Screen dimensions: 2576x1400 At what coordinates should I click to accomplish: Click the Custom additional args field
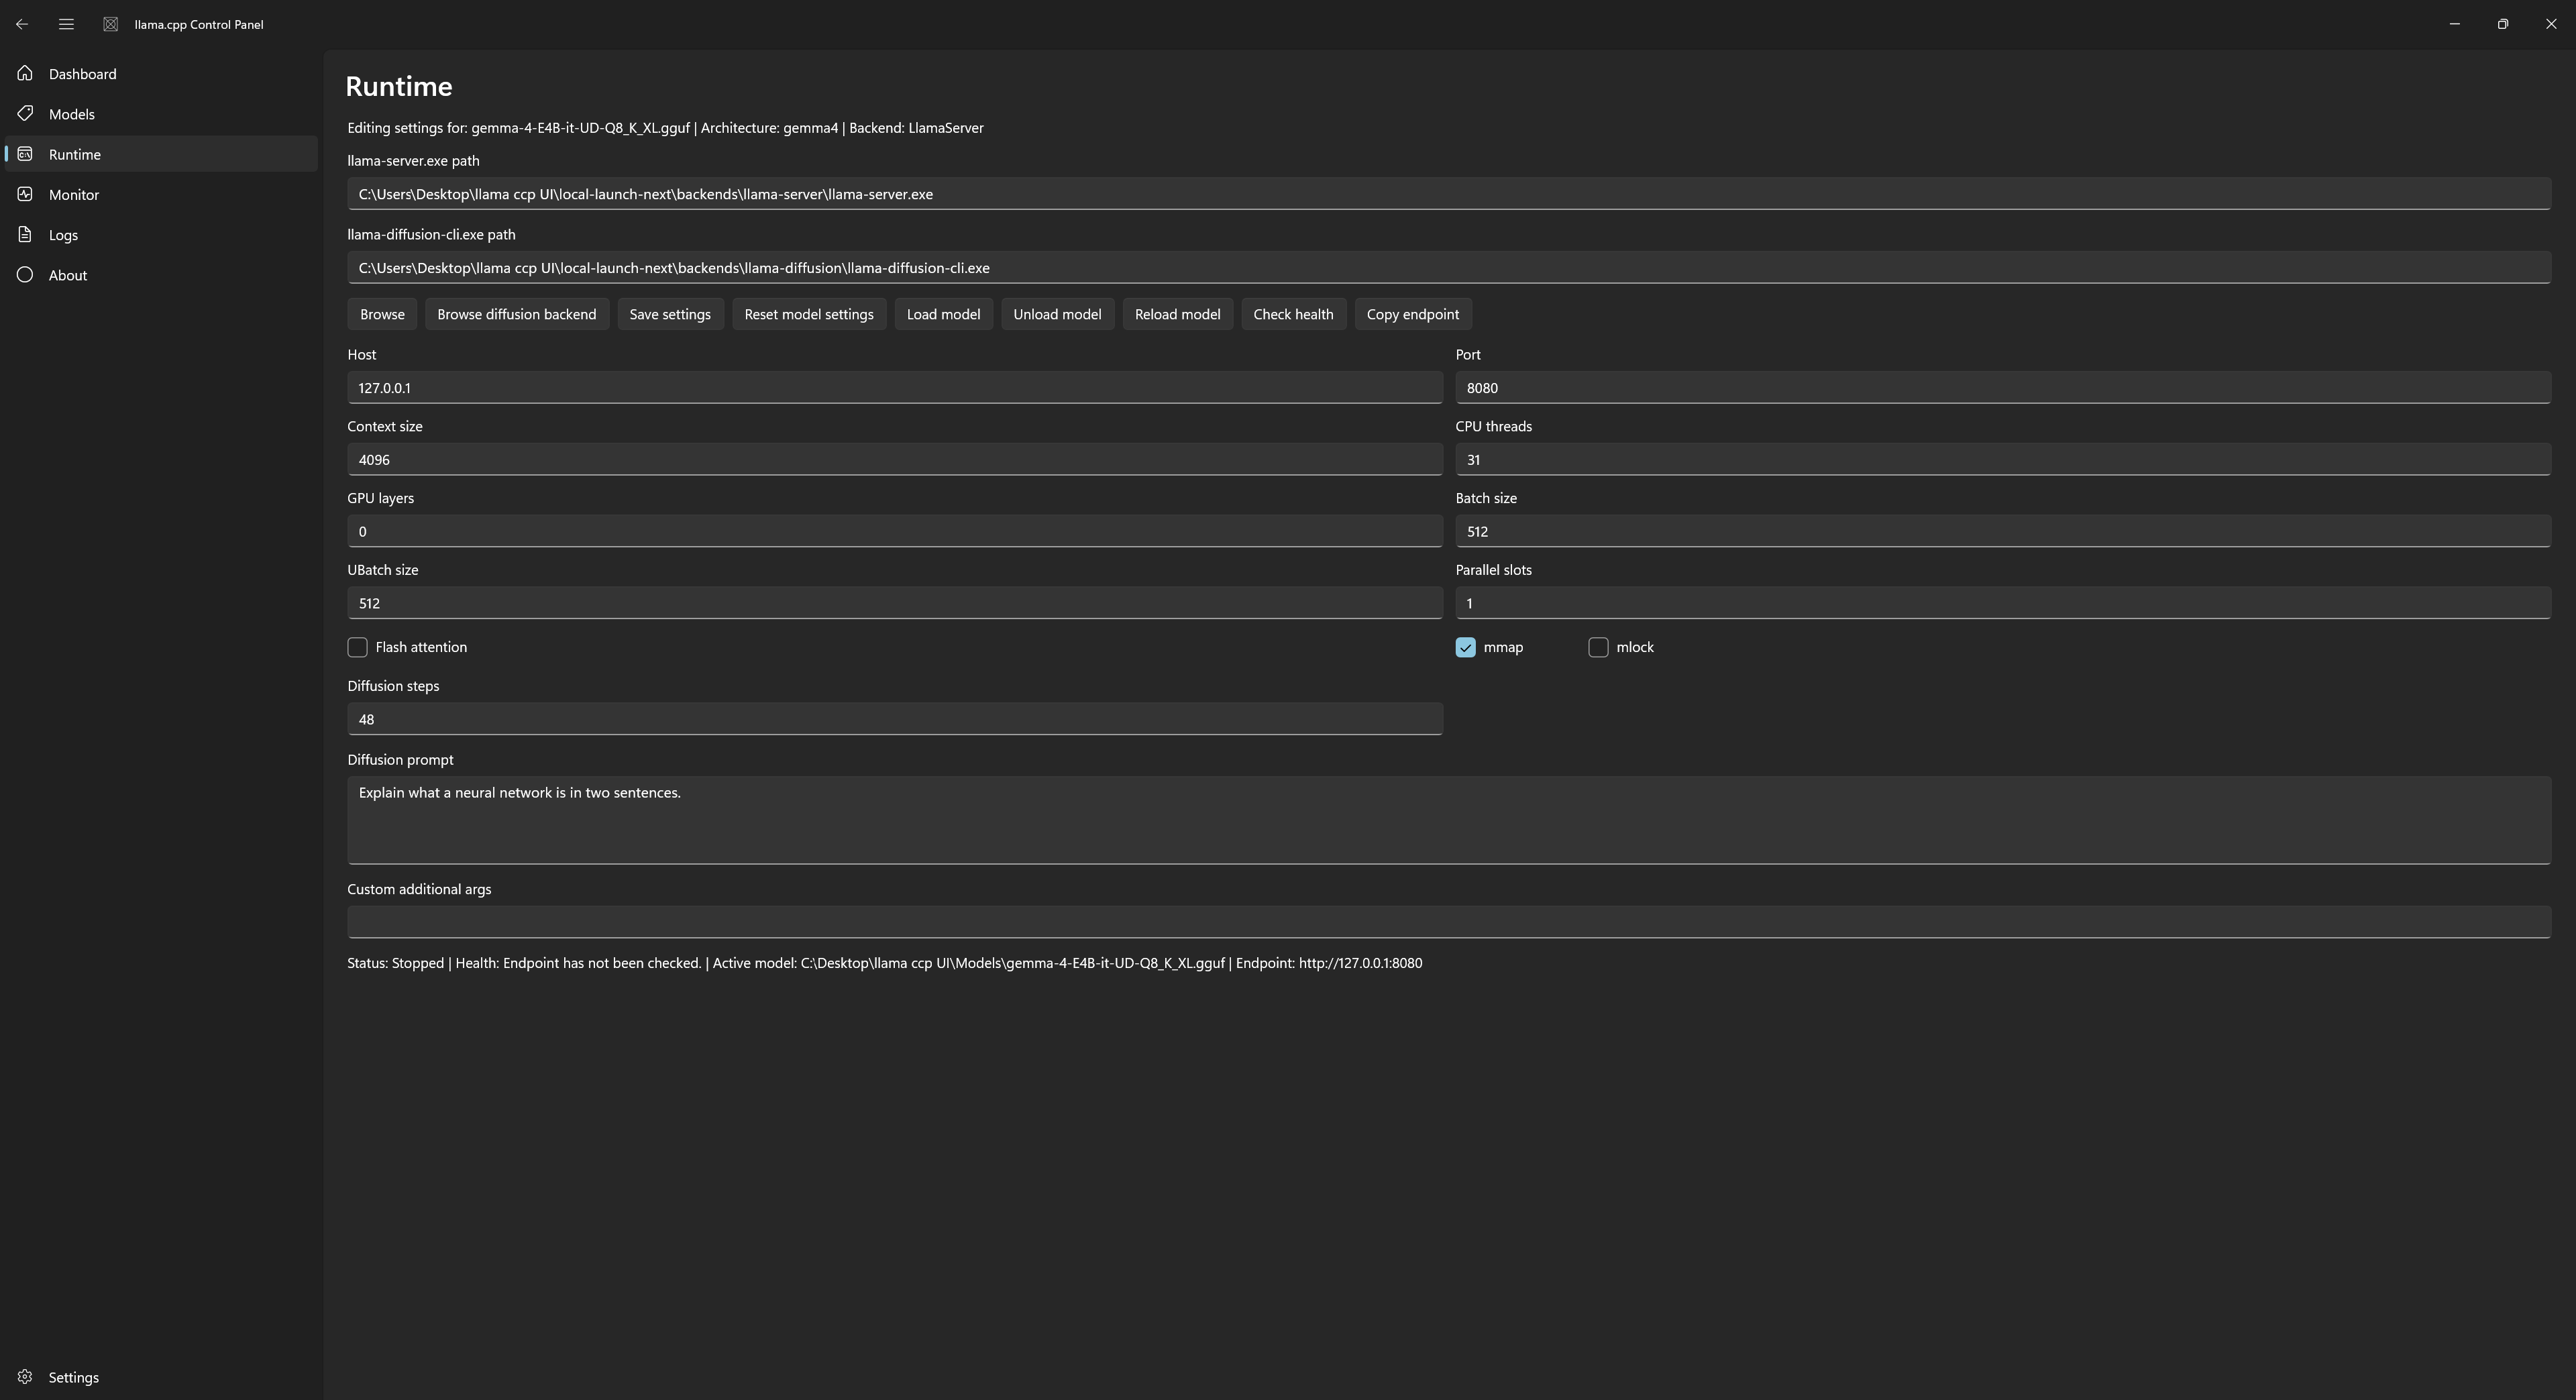(x=1448, y=922)
